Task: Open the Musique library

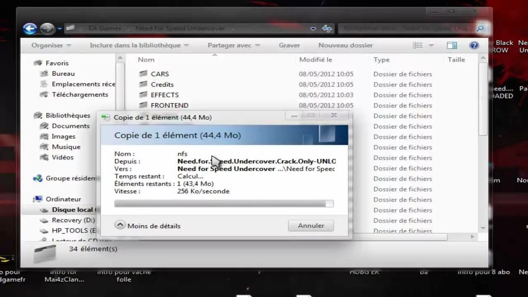Action: (x=66, y=147)
